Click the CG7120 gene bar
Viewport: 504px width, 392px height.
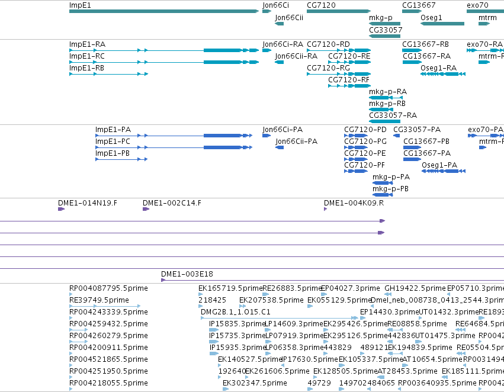(x=339, y=11)
